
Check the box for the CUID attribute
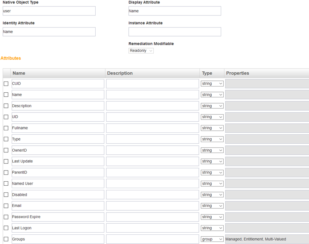point(6,84)
